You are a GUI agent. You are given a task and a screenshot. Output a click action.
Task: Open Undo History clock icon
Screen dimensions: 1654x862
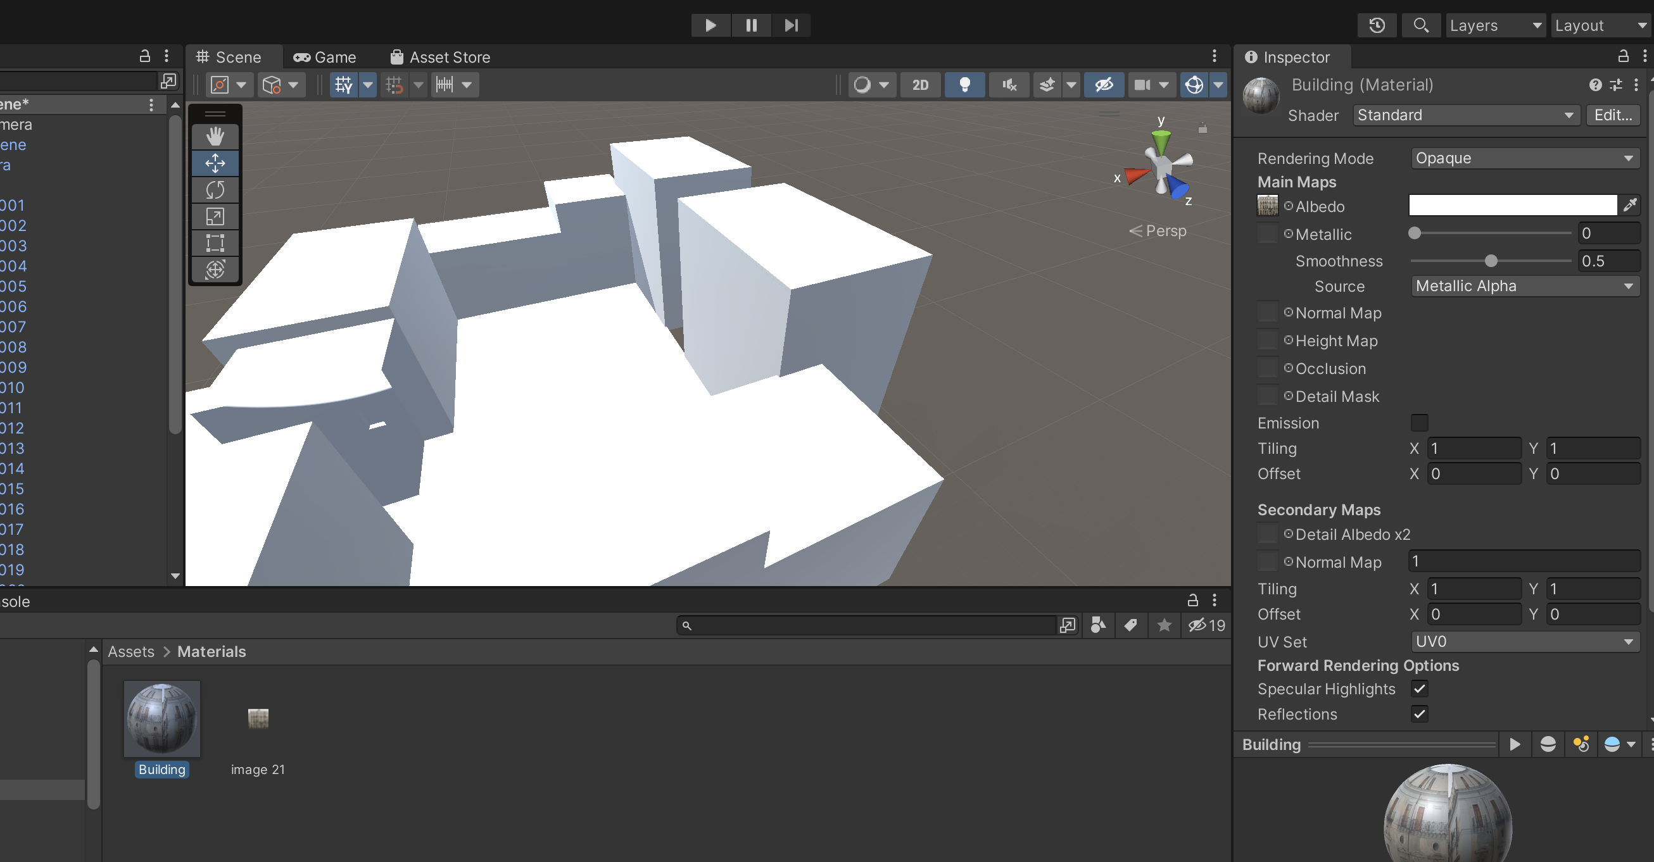pyautogui.click(x=1377, y=25)
